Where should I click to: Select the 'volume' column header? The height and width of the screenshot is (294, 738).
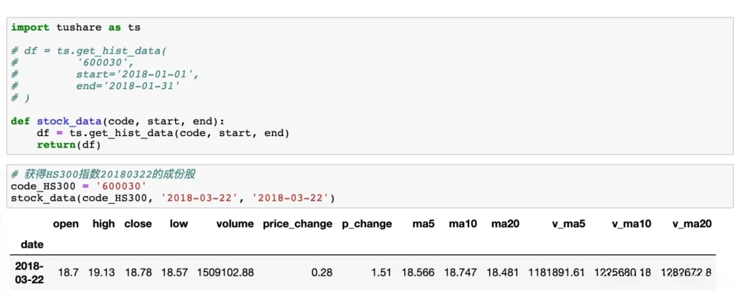[x=235, y=224]
